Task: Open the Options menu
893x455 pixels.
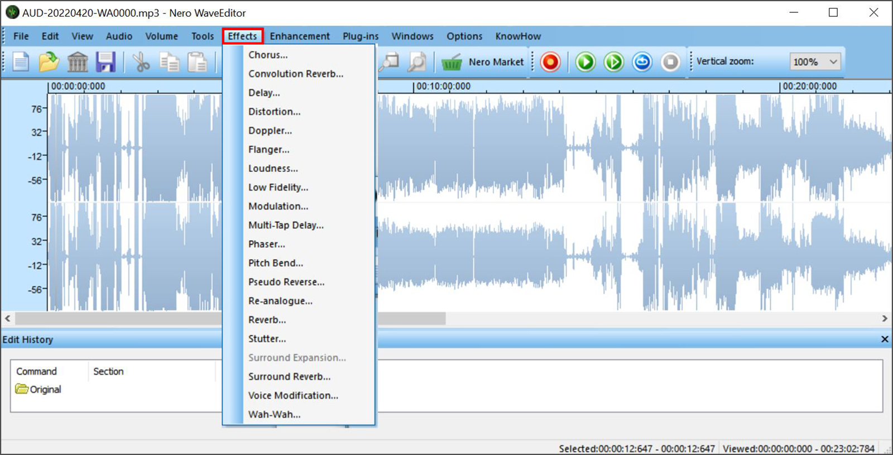Action: pyautogui.click(x=464, y=36)
